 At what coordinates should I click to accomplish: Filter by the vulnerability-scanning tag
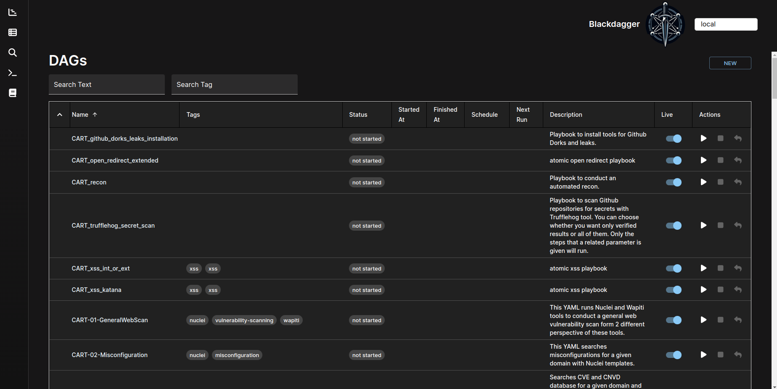click(x=244, y=320)
